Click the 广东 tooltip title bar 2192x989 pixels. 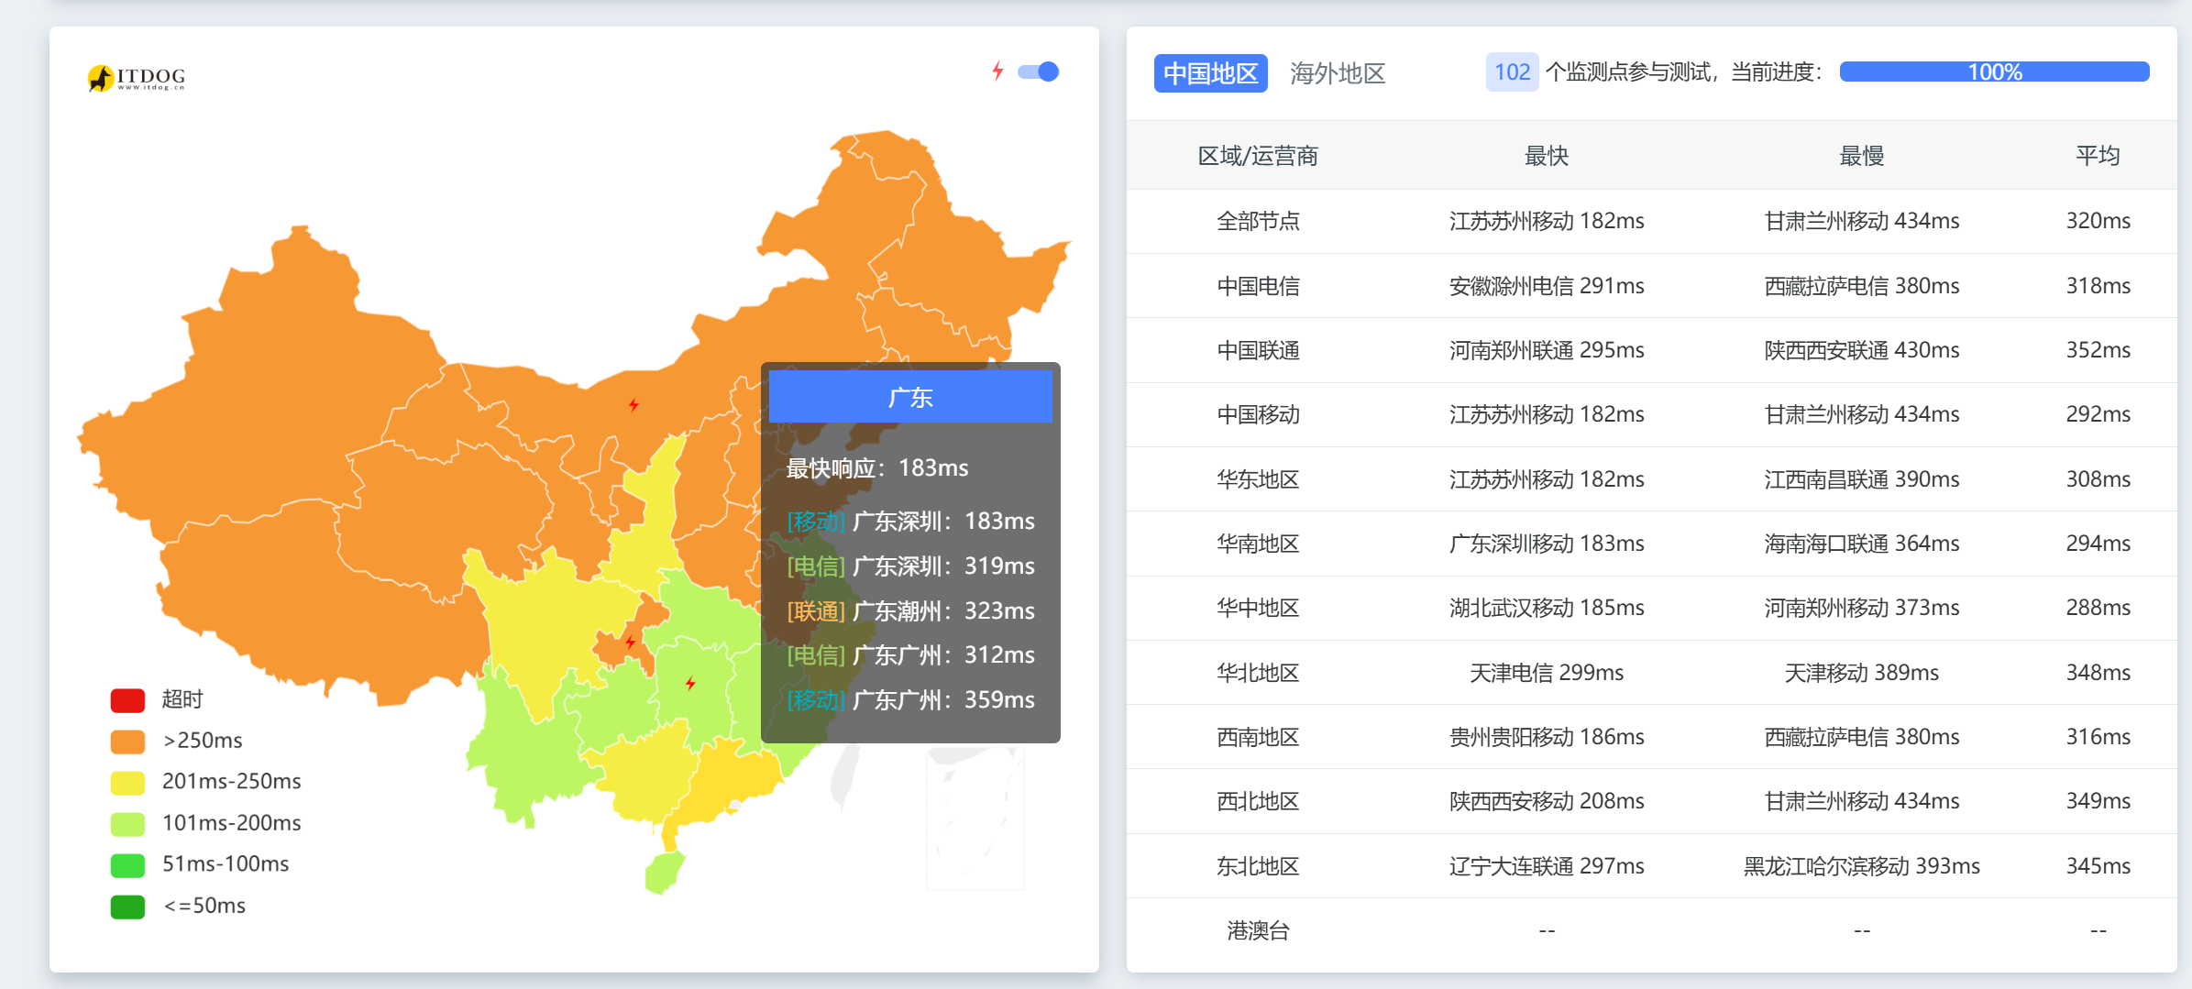pyautogui.click(x=910, y=397)
